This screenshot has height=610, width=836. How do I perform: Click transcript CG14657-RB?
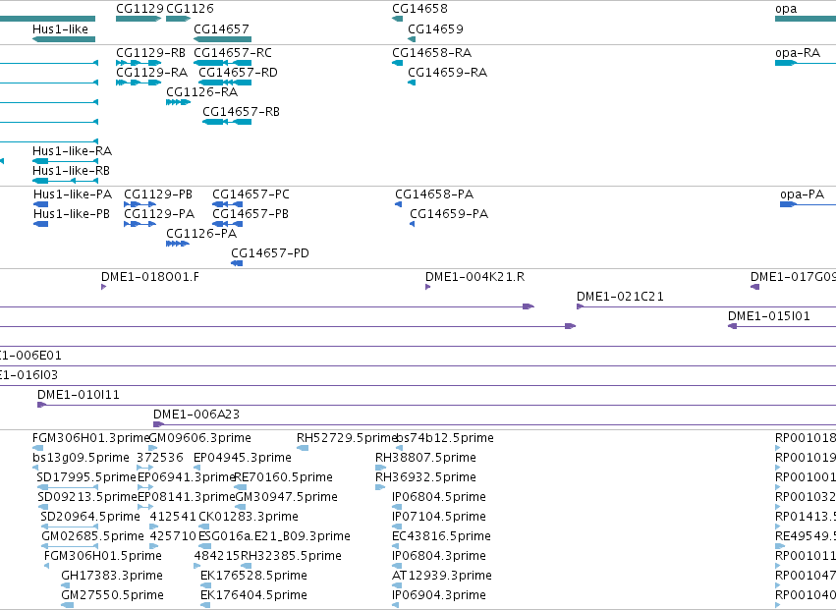pyautogui.click(x=241, y=112)
